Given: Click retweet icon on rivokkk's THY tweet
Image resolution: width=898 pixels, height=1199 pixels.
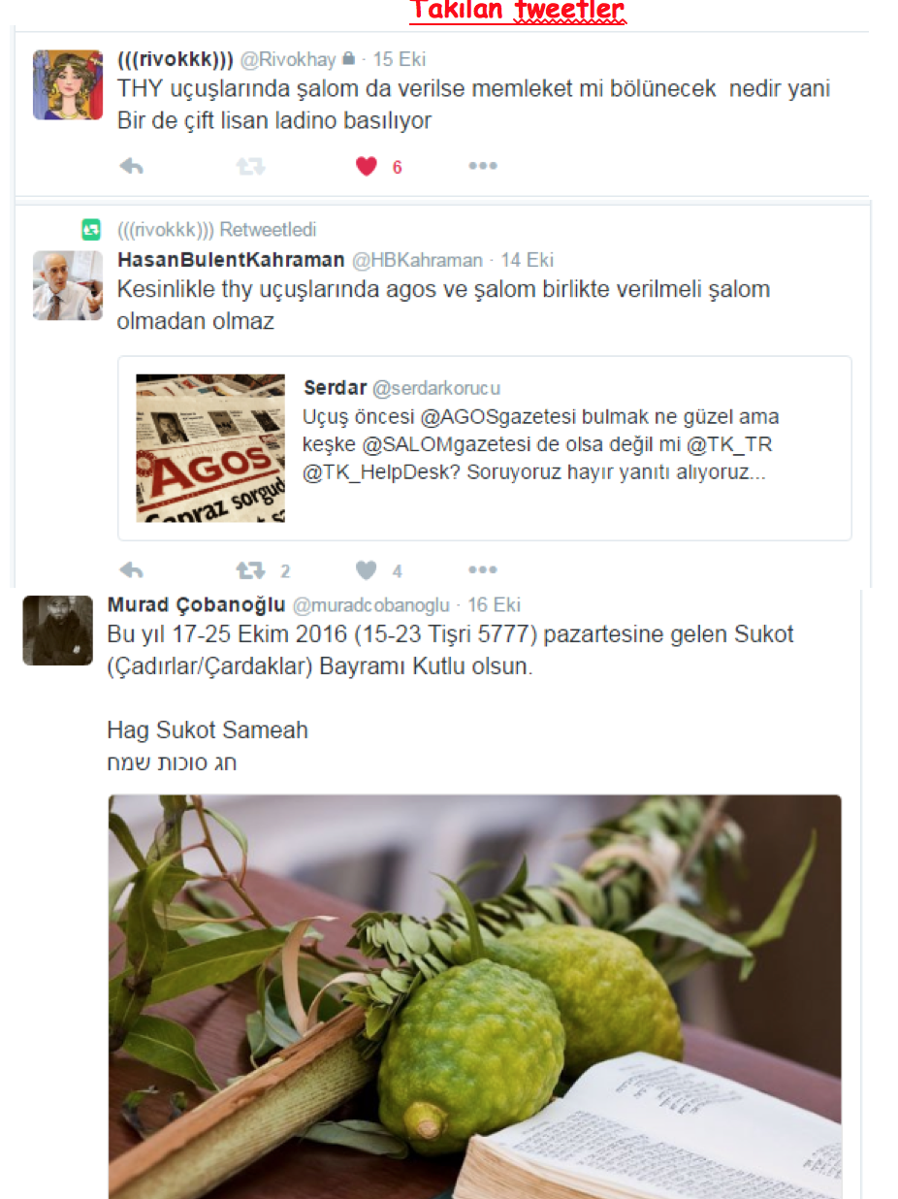Looking at the screenshot, I should click(250, 167).
